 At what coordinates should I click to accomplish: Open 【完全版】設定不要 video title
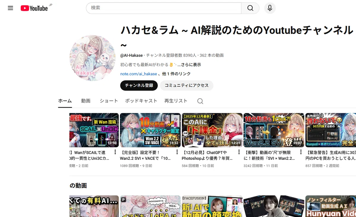(x=145, y=155)
